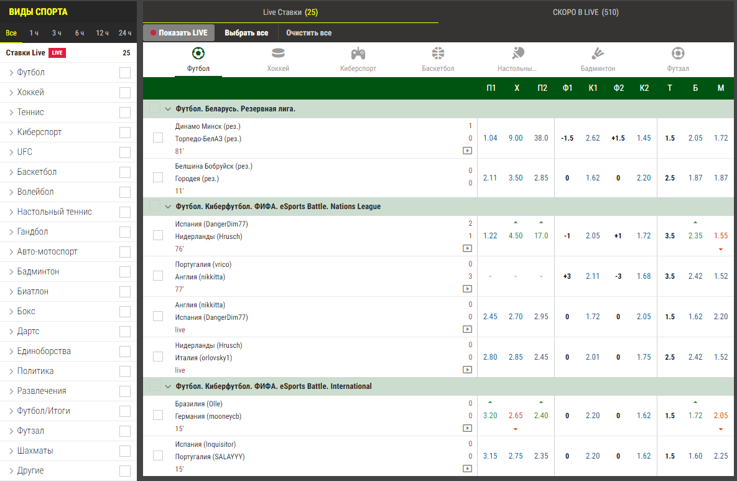
Task: Select checkbox for Белшина Бобруйск match
Action: tap(158, 178)
